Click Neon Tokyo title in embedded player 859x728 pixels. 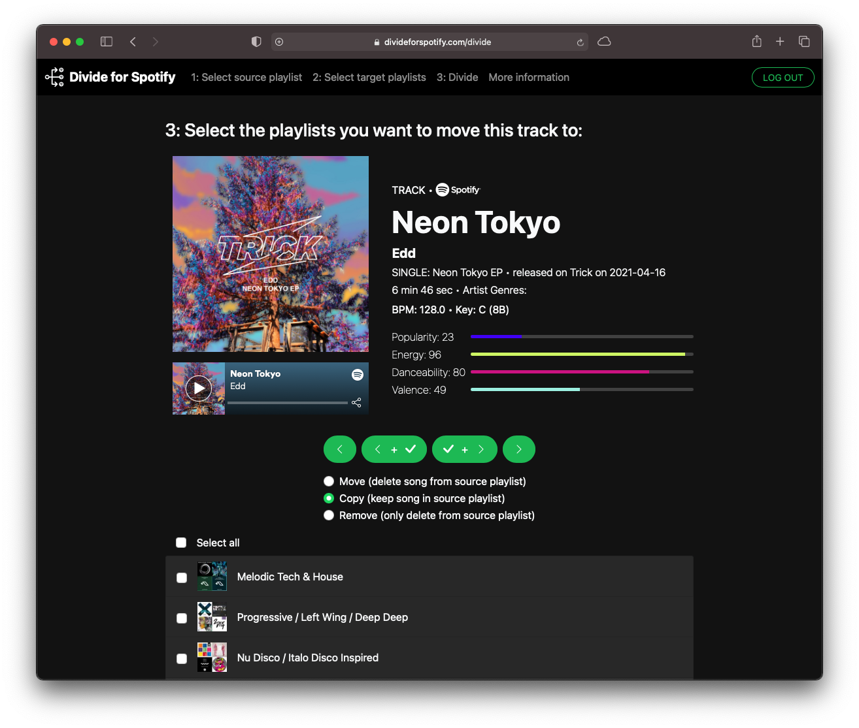255,373
